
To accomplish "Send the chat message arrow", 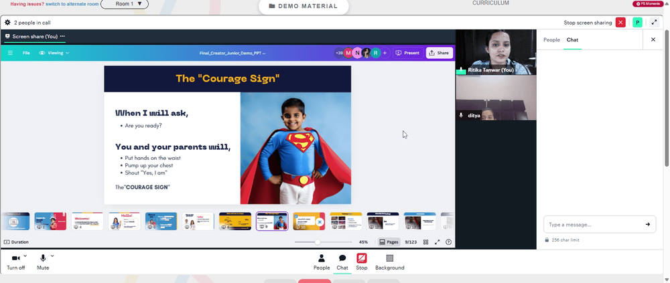I will coord(648,225).
